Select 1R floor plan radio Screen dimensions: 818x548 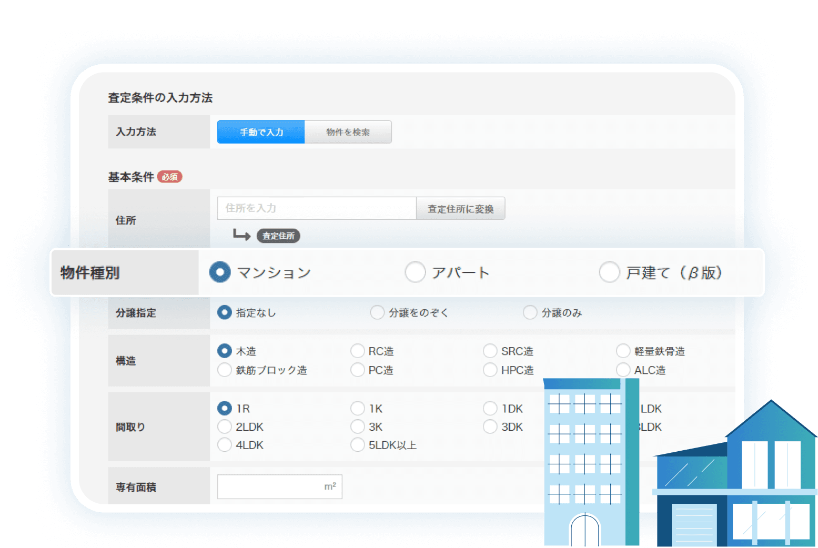click(x=225, y=408)
